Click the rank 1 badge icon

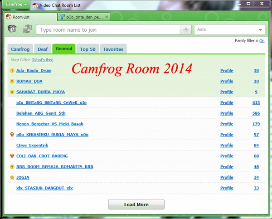(12, 71)
